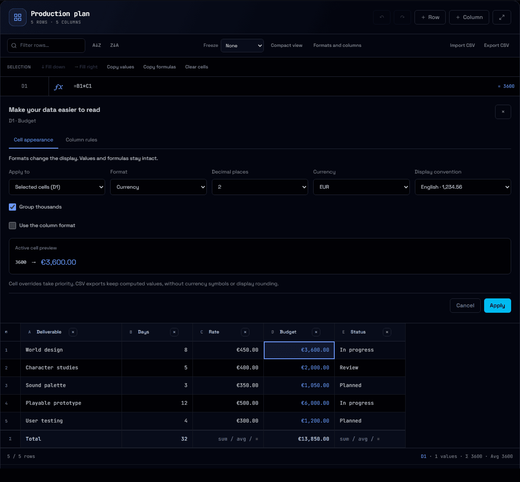Click the undo arrow button

tap(382, 17)
